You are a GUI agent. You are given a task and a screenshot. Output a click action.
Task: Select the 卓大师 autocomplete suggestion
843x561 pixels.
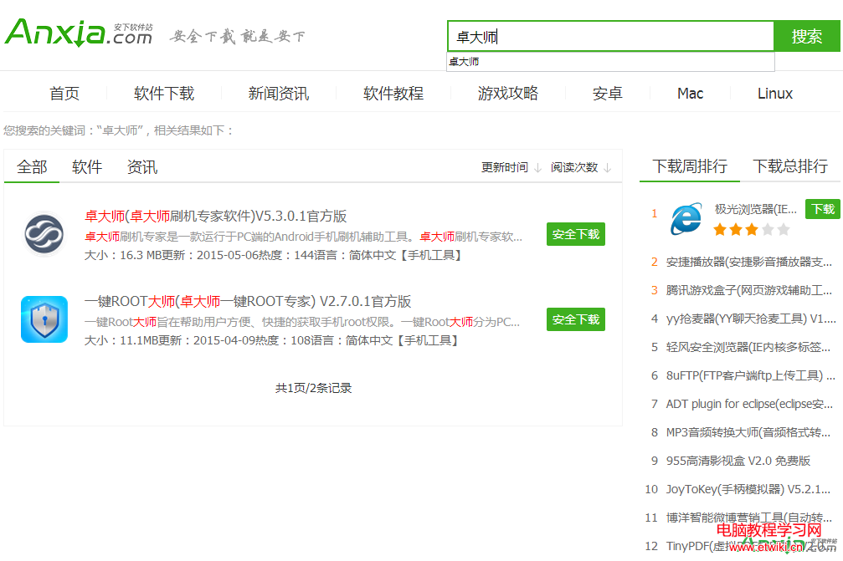[465, 62]
